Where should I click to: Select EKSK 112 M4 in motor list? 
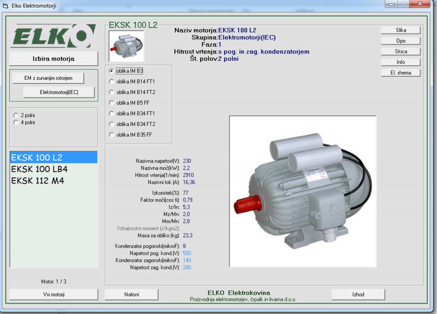tap(54, 181)
